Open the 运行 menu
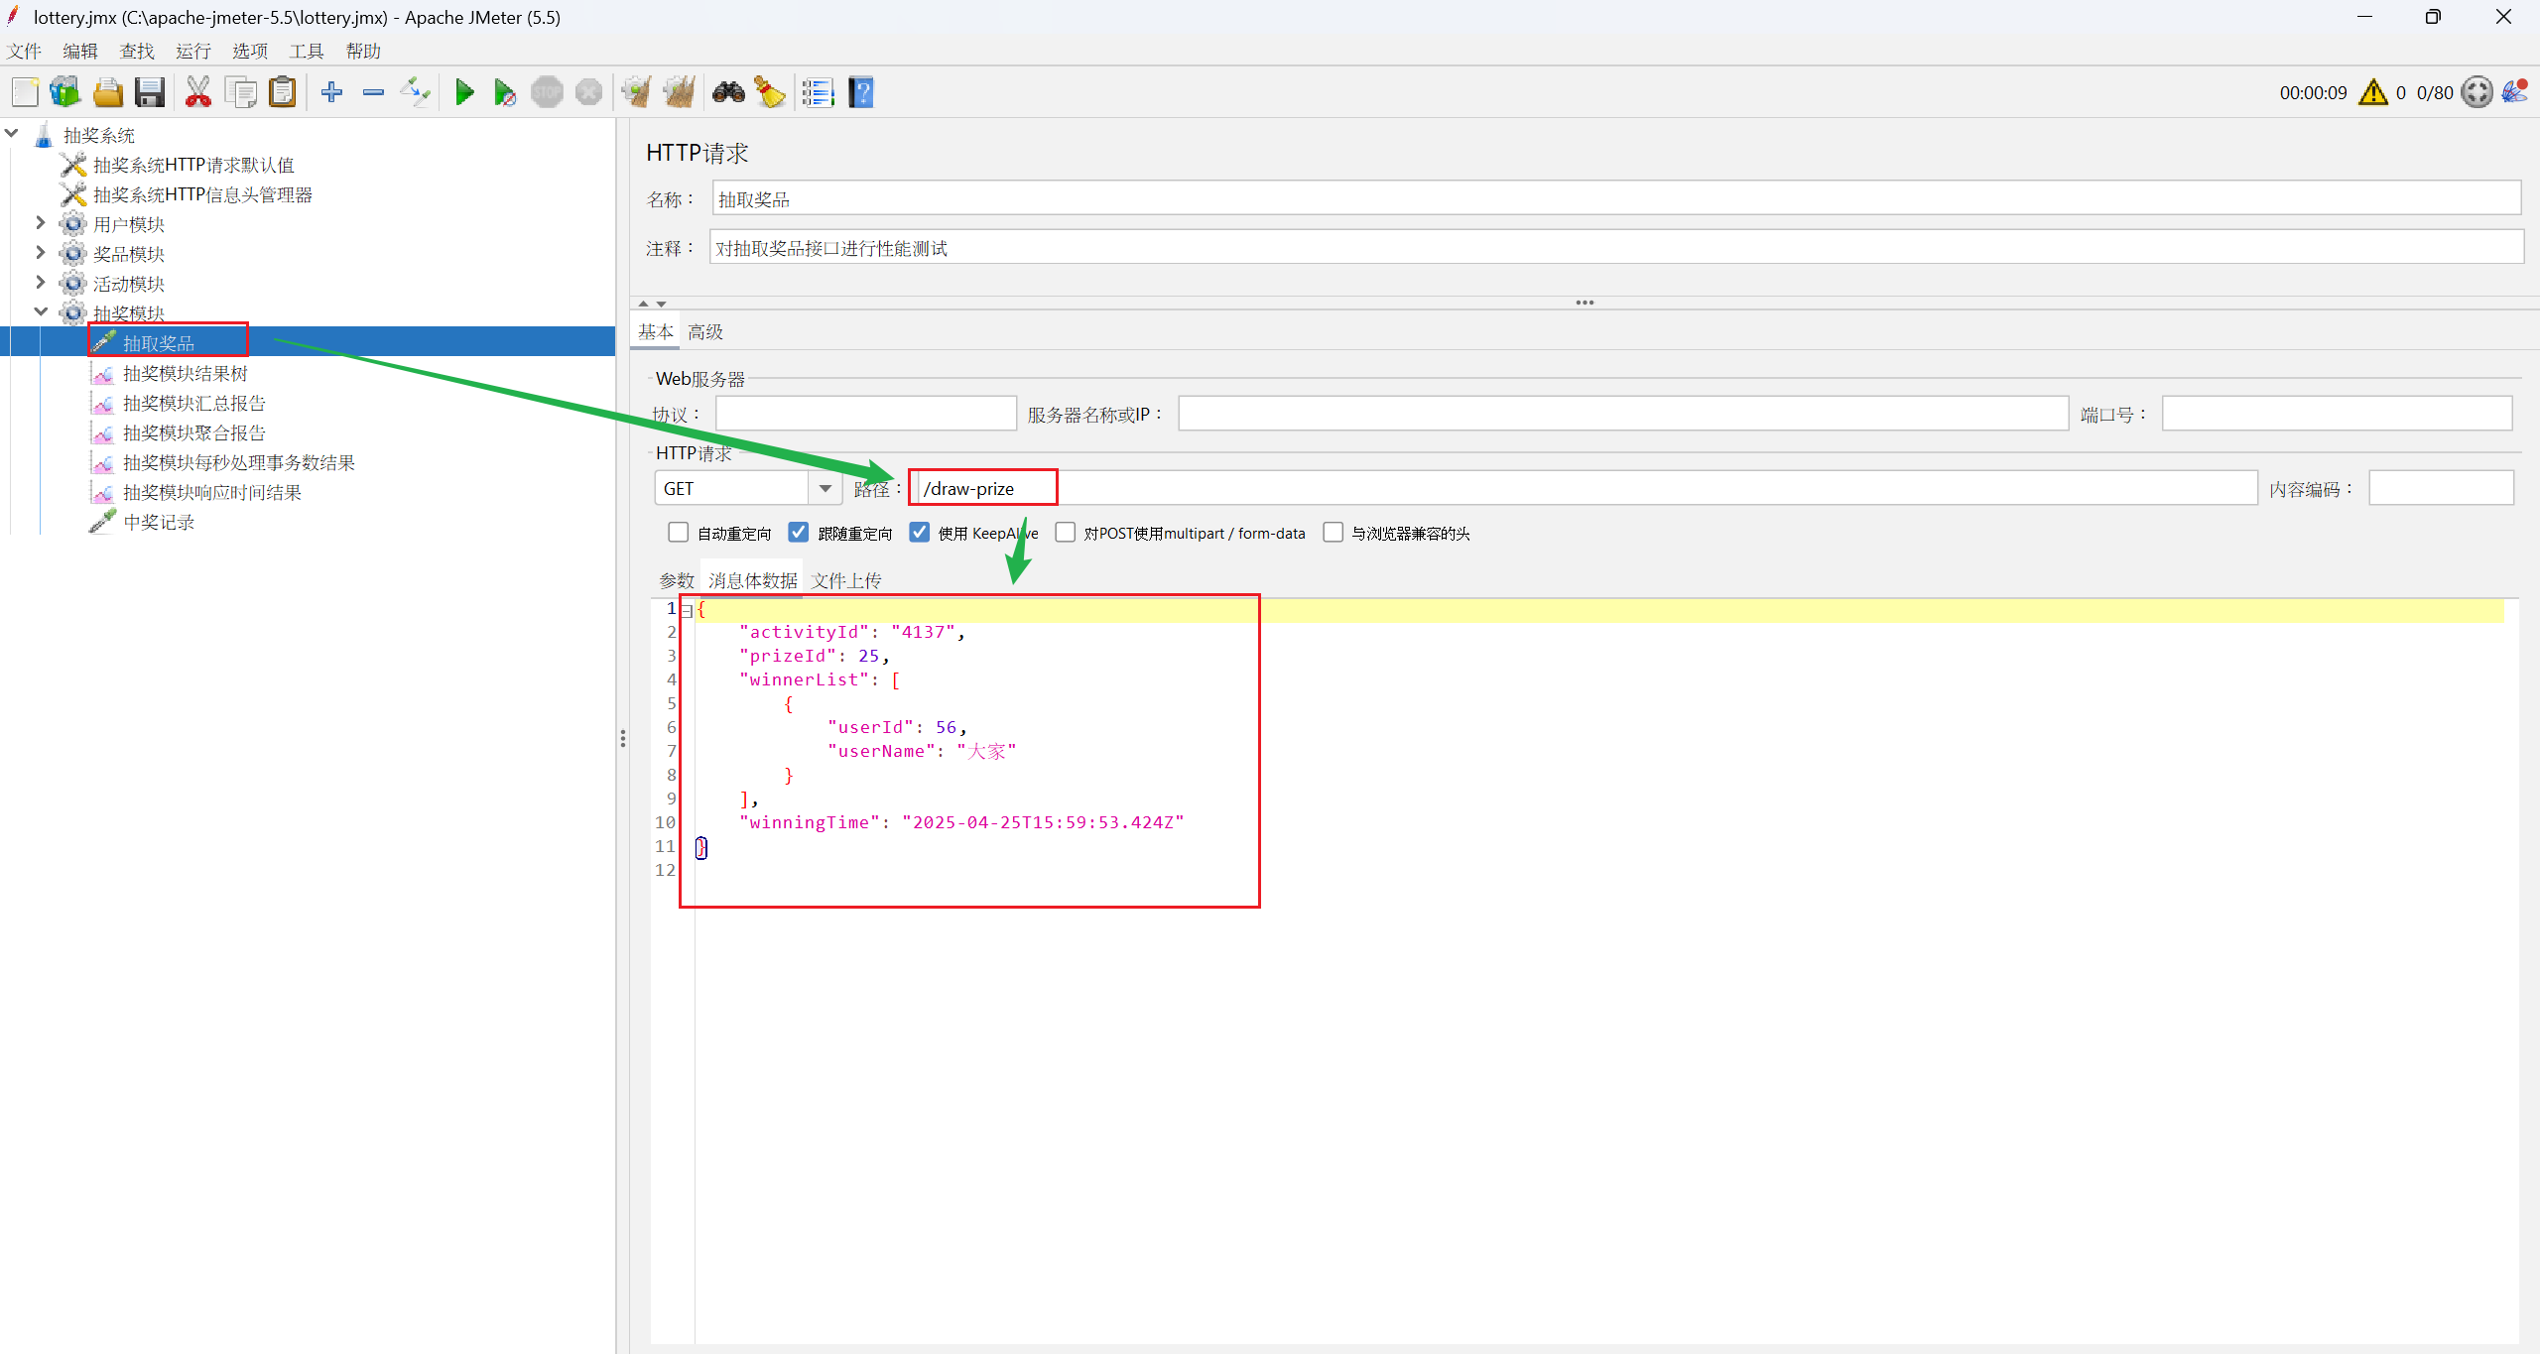This screenshot has width=2540, height=1354. click(x=193, y=51)
